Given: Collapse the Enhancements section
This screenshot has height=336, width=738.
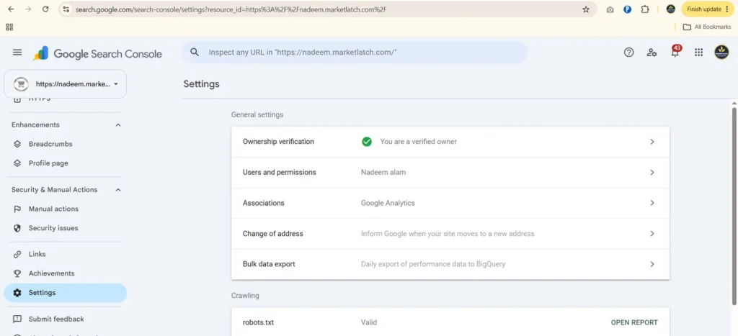Looking at the screenshot, I should pyautogui.click(x=118, y=125).
